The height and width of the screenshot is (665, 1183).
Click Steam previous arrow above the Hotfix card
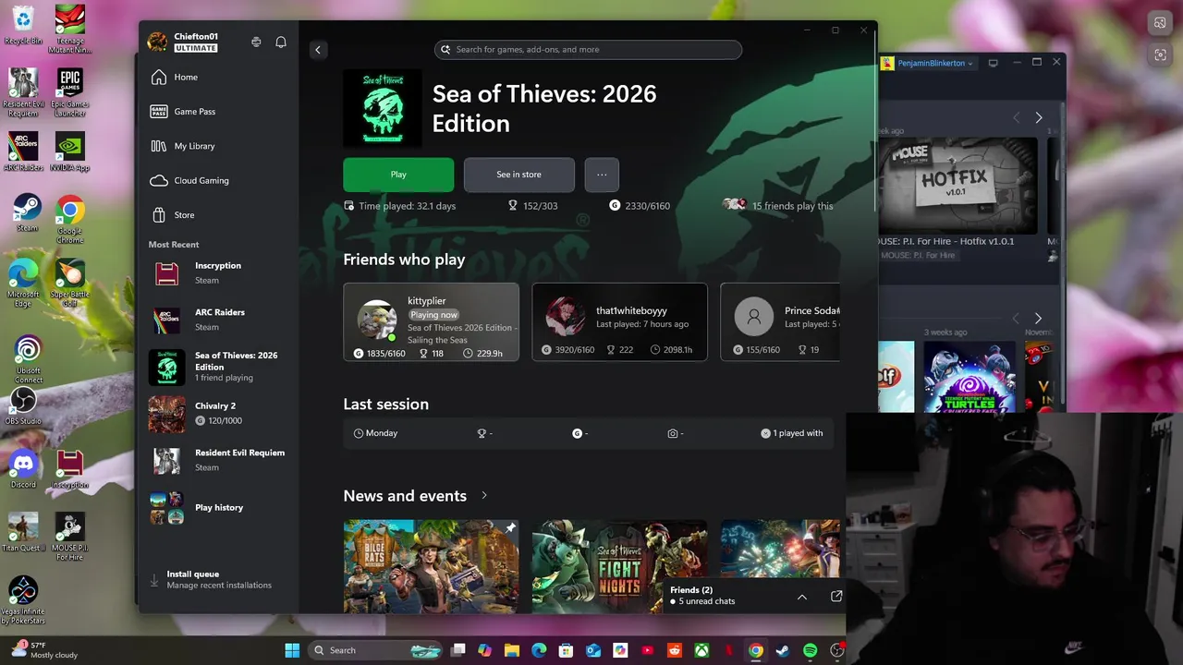pos(1016,117)
